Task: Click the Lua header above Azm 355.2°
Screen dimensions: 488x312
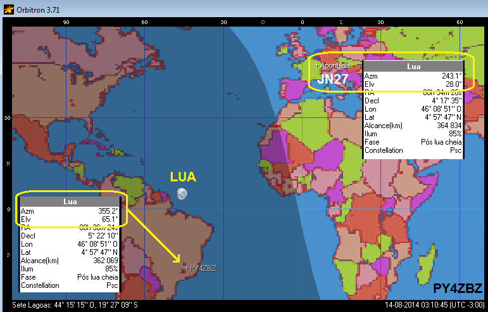Action: point(70,202)
